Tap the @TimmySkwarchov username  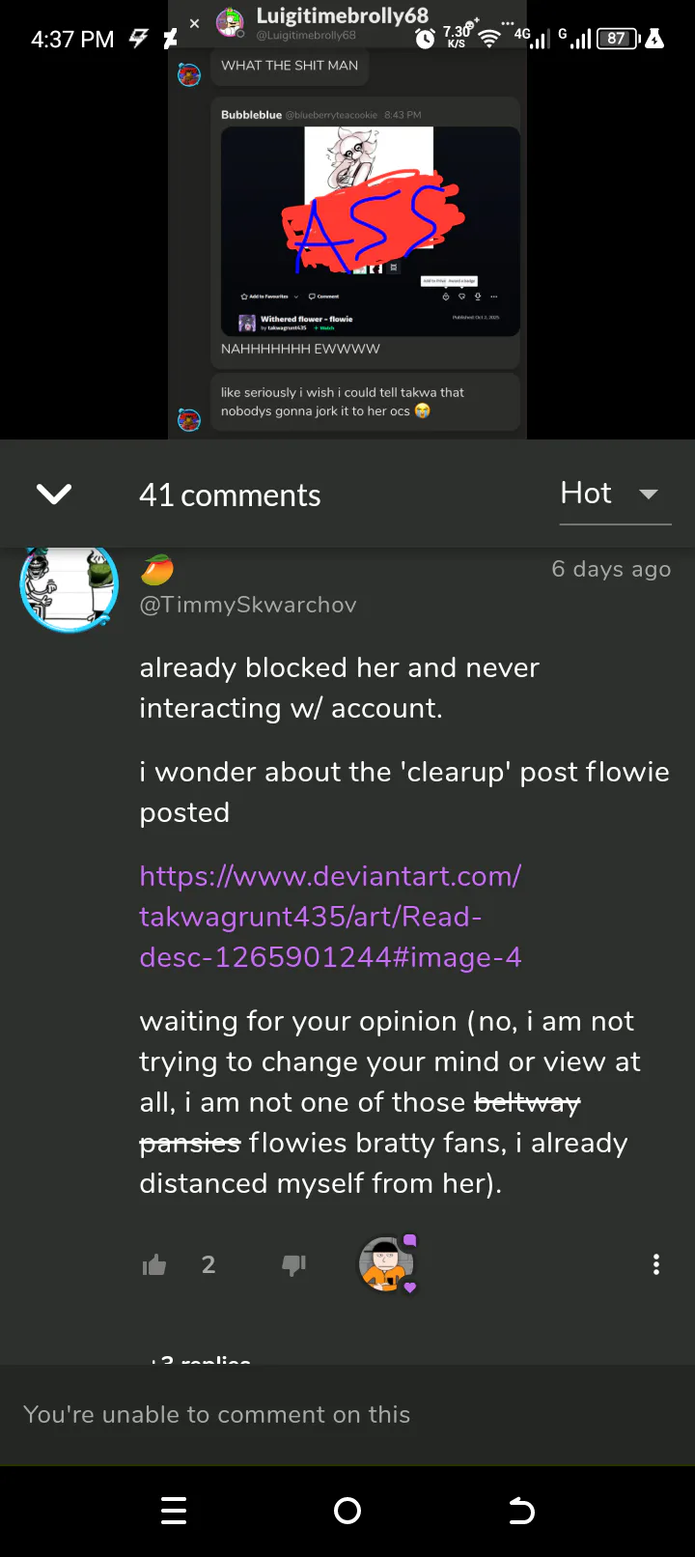[x=248, y=605]
